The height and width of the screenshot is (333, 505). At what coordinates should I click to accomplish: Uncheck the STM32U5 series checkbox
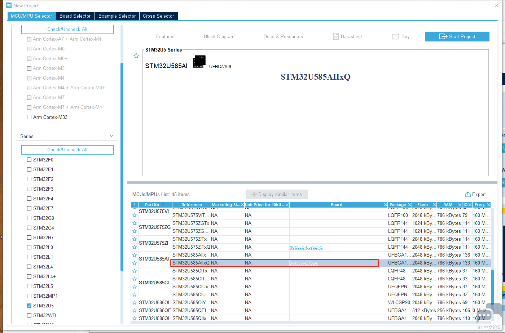[x=29, y=306]
